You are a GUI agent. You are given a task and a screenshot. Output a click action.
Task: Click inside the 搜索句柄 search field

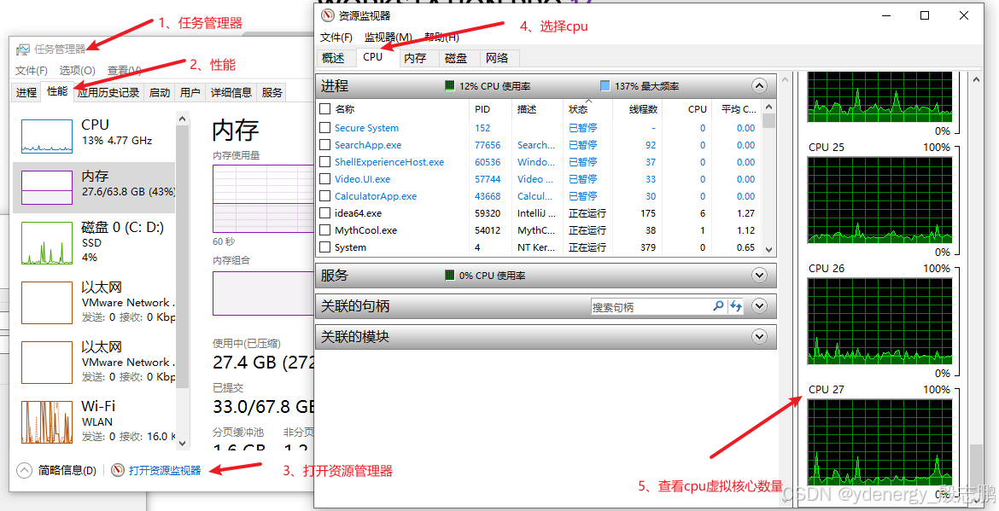point(650,307)
